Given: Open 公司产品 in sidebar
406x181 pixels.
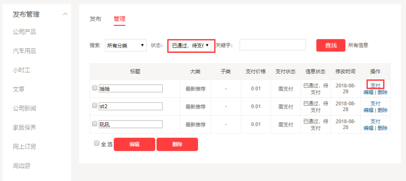Looking at the screenshot, I should [25, 32].
